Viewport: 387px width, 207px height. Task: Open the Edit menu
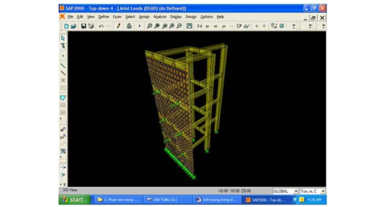(x=80, y=17)
